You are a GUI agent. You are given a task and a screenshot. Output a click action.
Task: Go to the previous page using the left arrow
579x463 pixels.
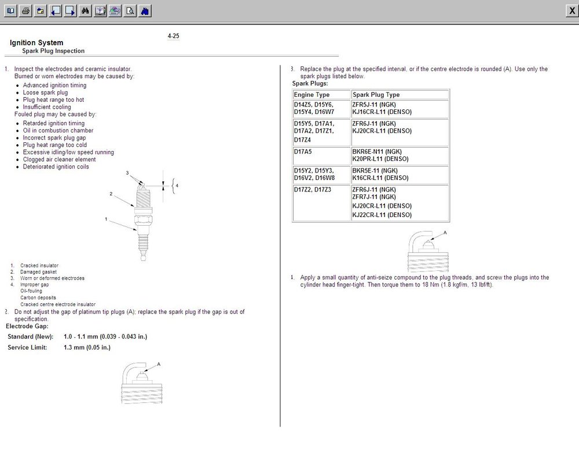(x=56, y=11)
